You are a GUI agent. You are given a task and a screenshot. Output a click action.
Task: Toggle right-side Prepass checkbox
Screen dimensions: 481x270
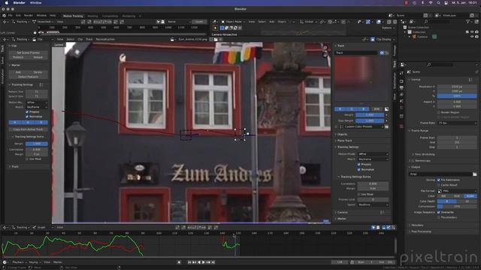[358, 164]
